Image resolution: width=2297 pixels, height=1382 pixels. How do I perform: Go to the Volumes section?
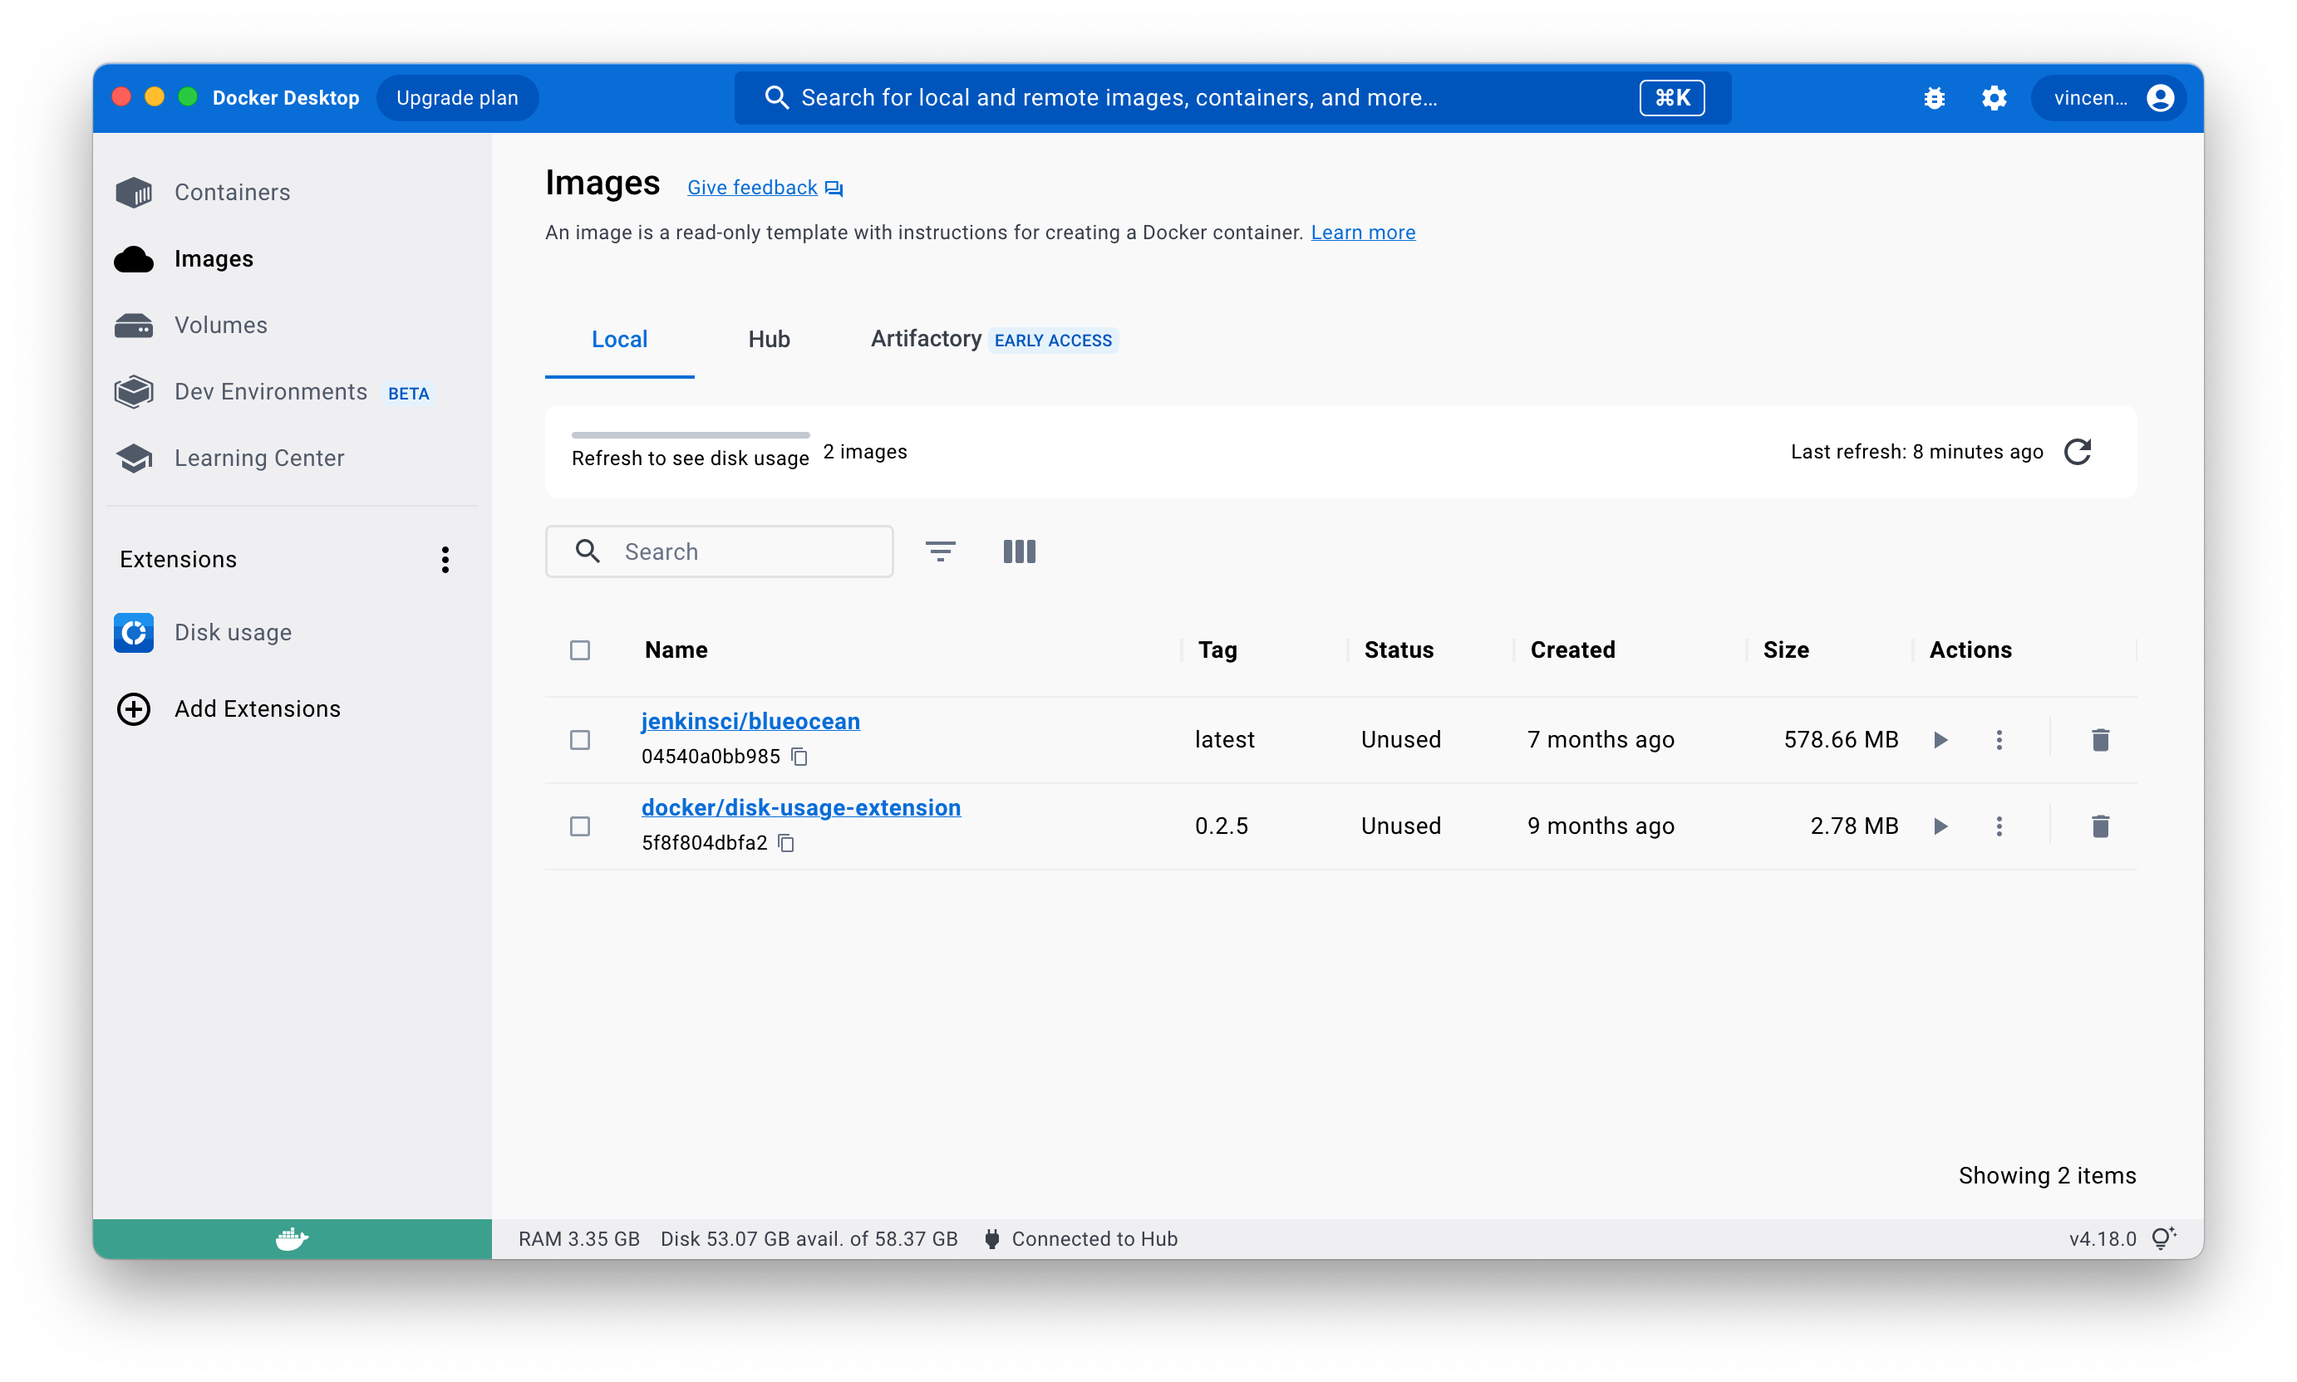[292, 325]
